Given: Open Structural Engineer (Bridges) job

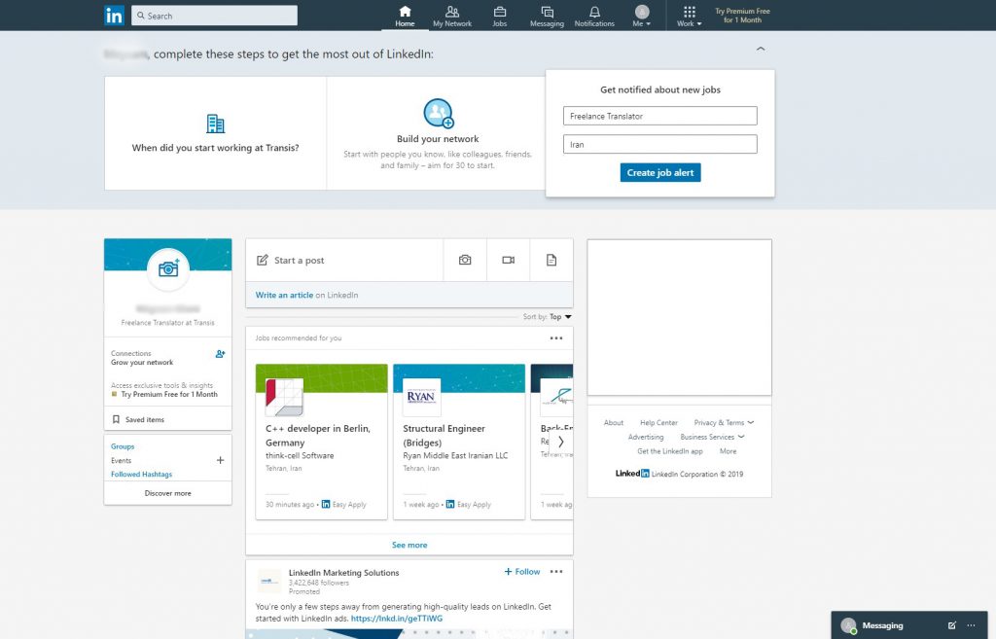Looking at the screenshot, I should click(x=444, y=436).
